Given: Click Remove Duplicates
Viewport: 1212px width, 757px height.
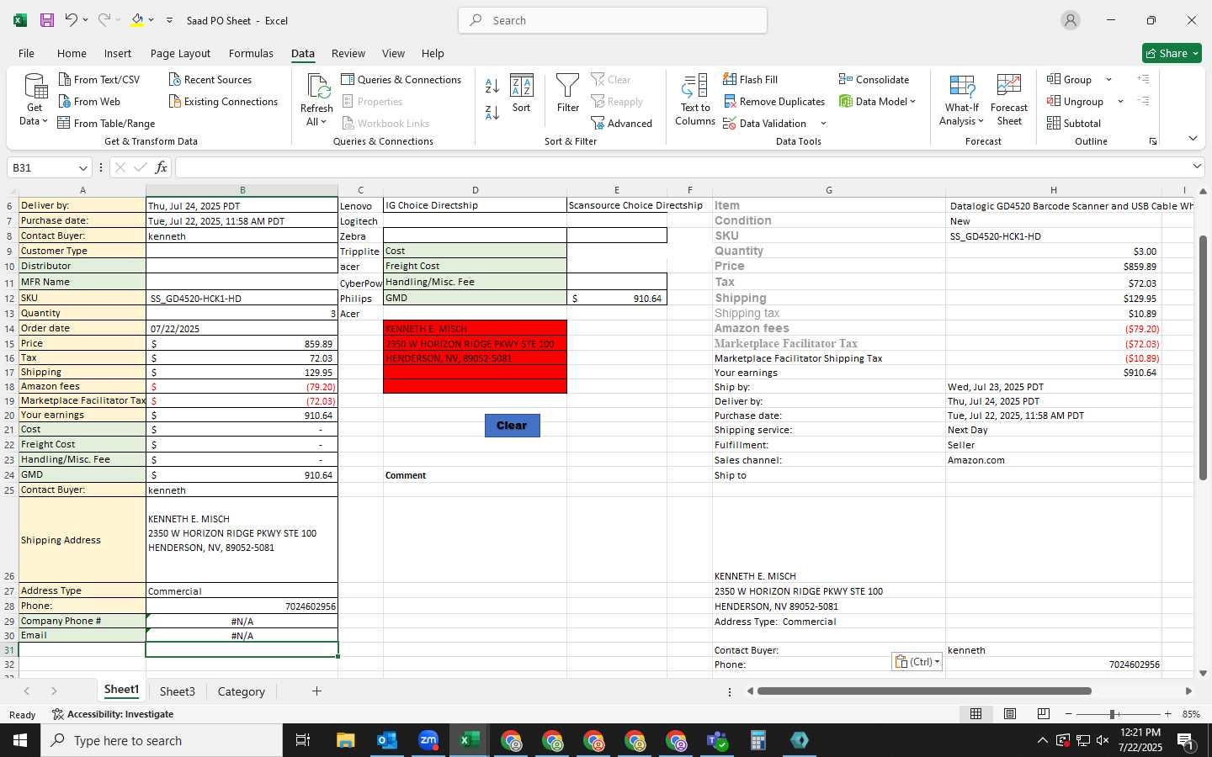Looking at the screenshot, I should tap(773, 102).
